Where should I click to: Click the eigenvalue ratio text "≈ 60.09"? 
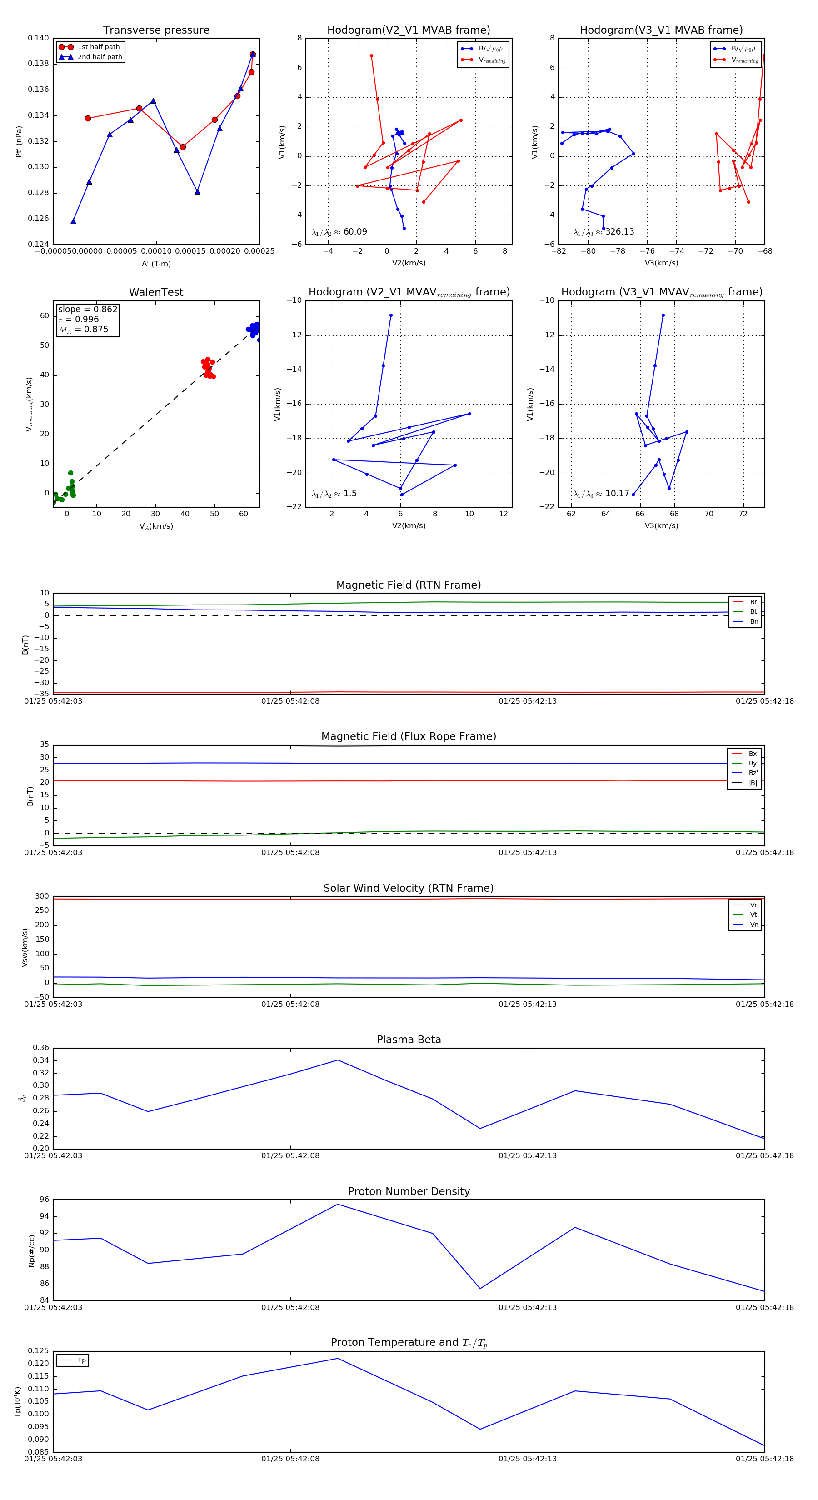(x=339, y=232)
